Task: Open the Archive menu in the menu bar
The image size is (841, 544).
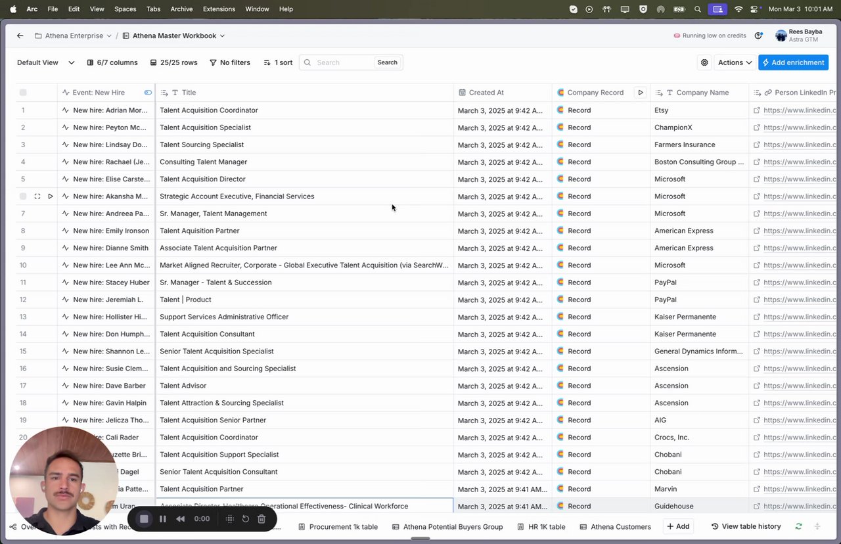Action: click(181, 9)
